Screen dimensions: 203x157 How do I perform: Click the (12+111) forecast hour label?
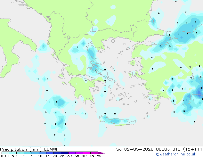pyautogui.click(x=193, y=149)
